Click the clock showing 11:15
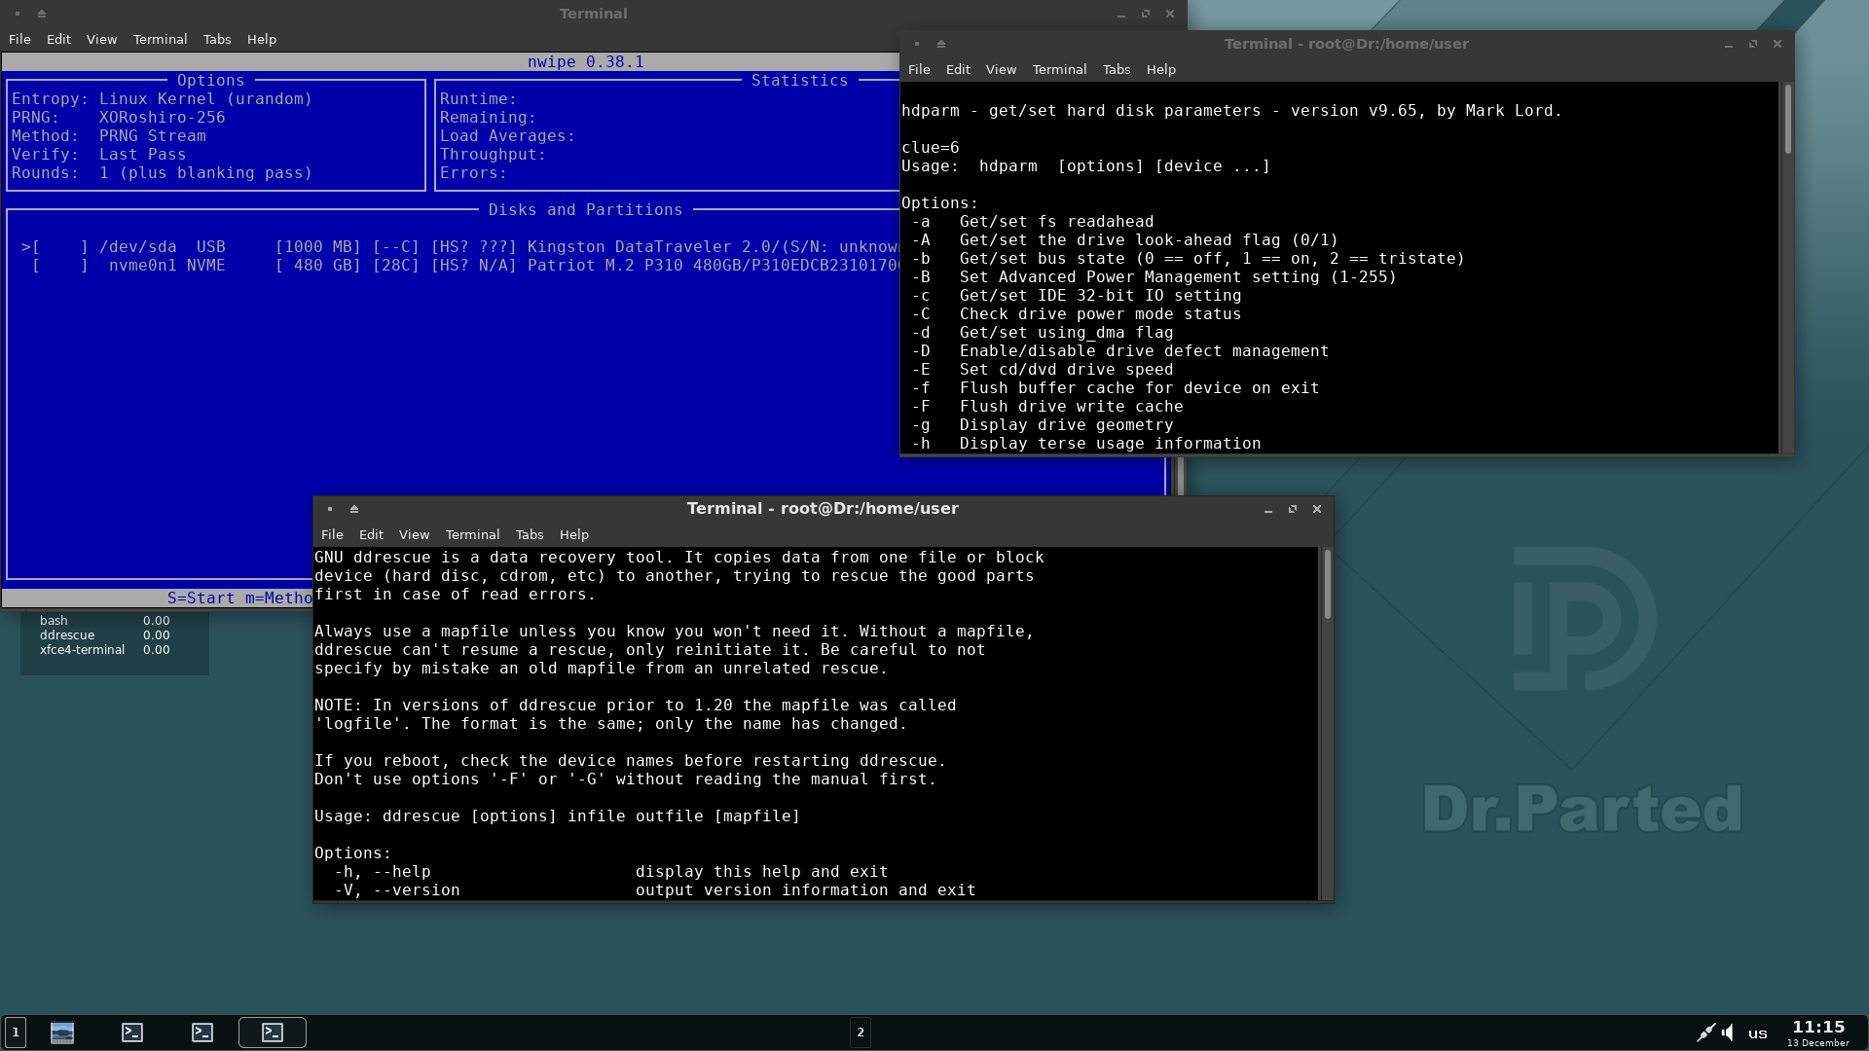The height and width of the screenshot is (1051, 1869). point(1818,1028)
